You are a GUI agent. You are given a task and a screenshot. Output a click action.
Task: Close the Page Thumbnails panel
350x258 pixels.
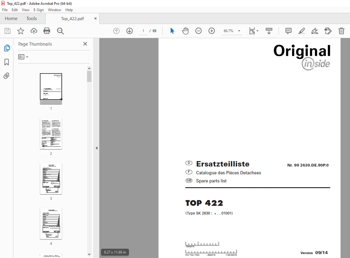85,44
